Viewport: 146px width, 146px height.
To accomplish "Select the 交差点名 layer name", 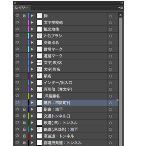I will [x=51, y=43].
